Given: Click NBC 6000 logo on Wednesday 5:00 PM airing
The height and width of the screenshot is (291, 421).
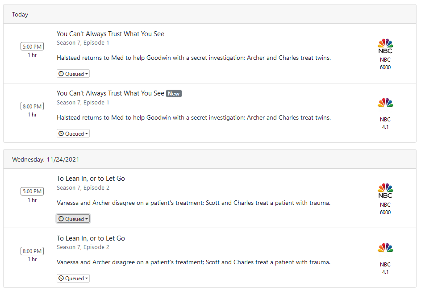Looking at the screenshot, I should pos(385,191).
